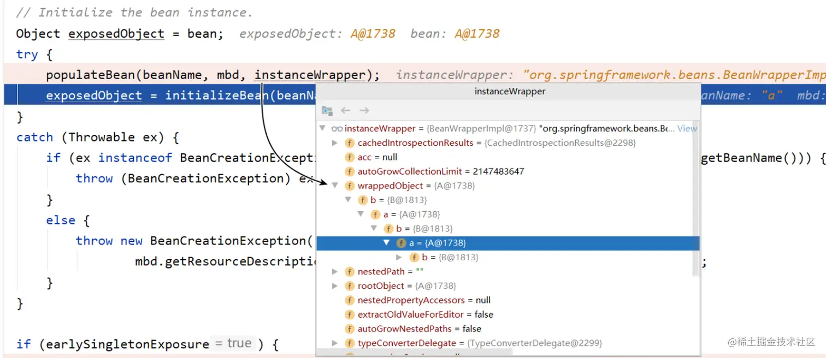Screen dimensions: 826x358
Task: Expand the rootObject node
Action: pyautogui.click(x=335, y=286)
